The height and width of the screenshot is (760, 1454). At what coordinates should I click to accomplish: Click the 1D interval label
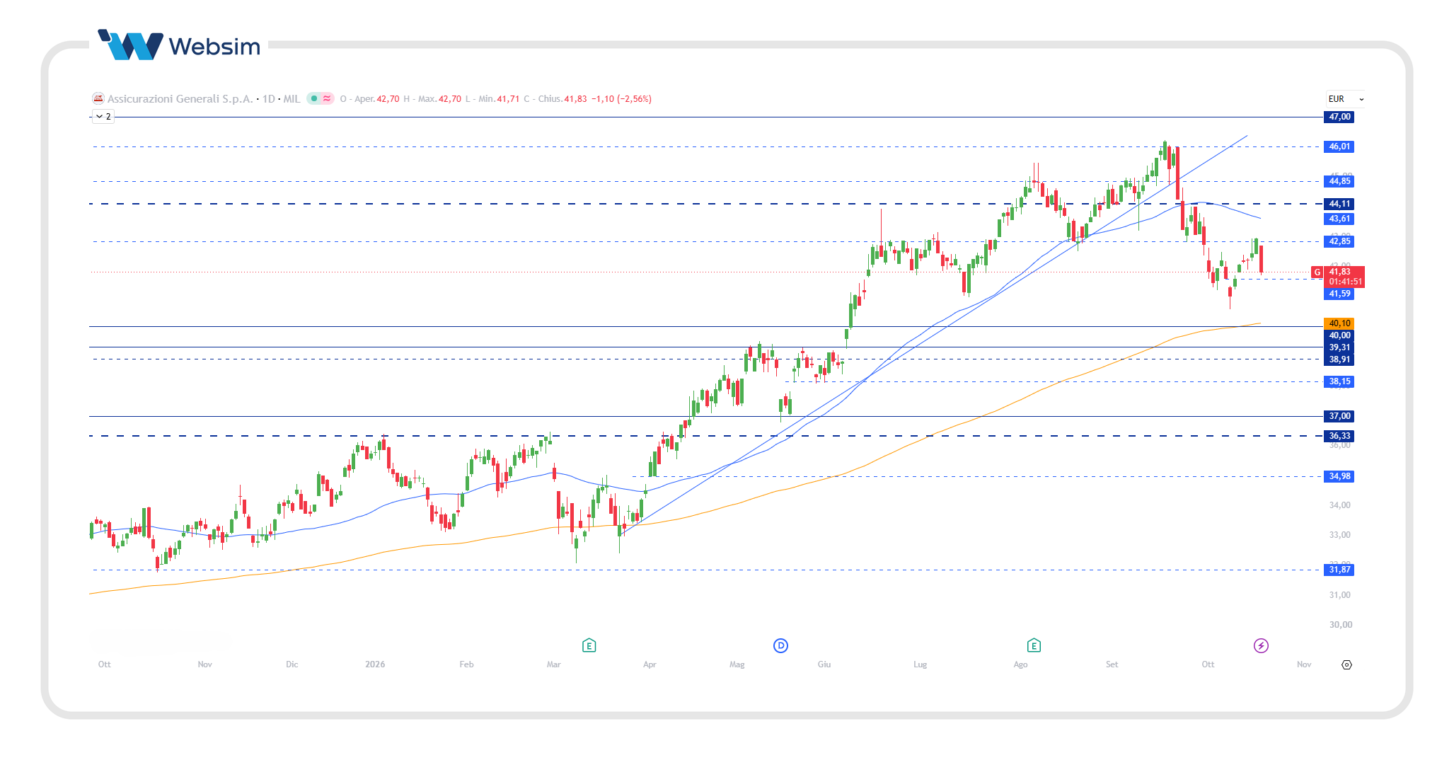click(x=269, y=99)
